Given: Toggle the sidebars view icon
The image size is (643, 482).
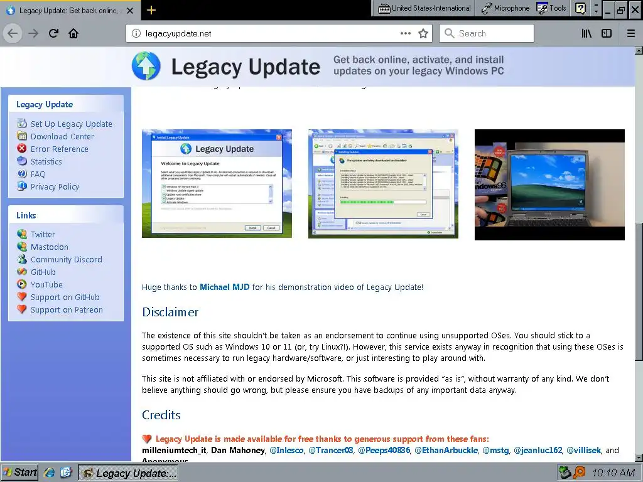Looking at the screenshot, I should coord(607,33).
